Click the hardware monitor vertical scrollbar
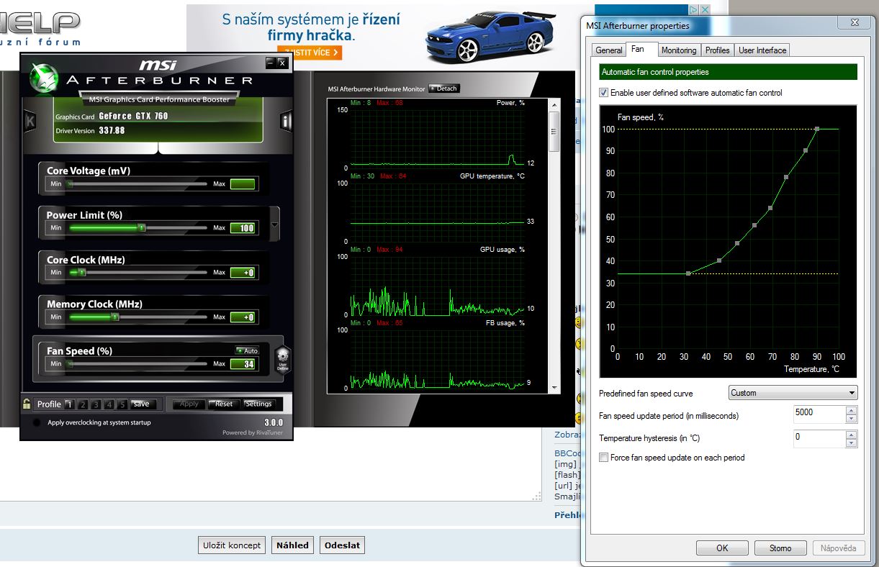 coord(554,245)
